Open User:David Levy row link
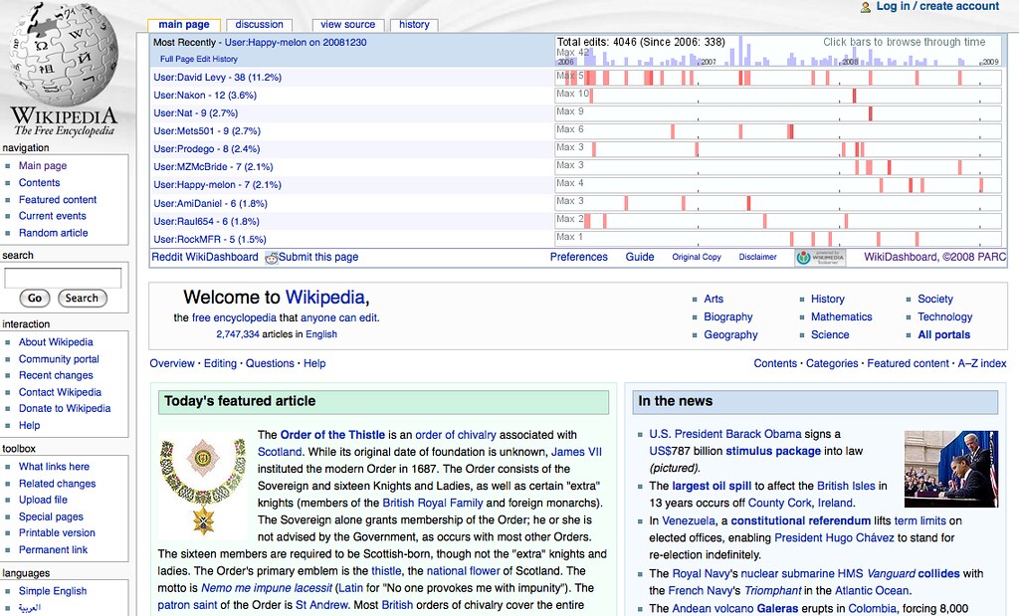This screenshot has height=616, width=1019. point(218,78)
